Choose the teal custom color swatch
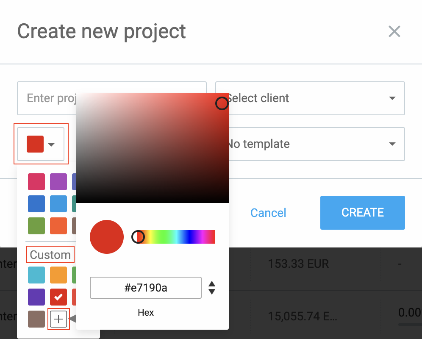 pos(36,275)
